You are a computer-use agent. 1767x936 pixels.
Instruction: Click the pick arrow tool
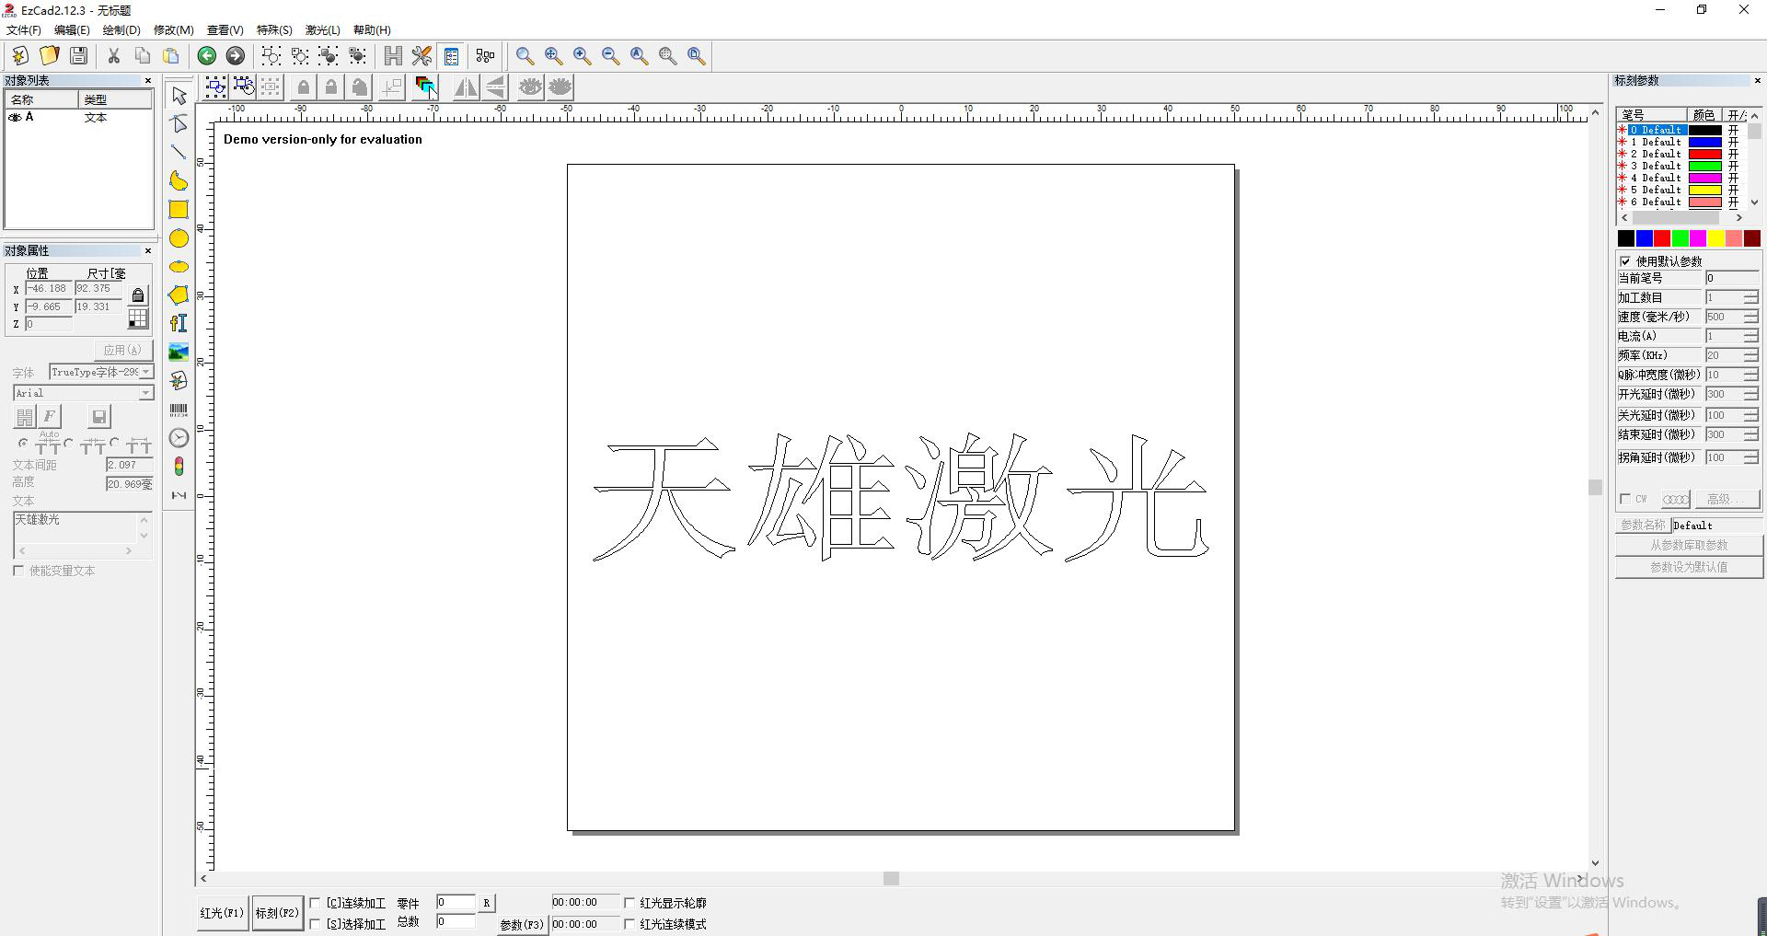click(x=179, y=96)
